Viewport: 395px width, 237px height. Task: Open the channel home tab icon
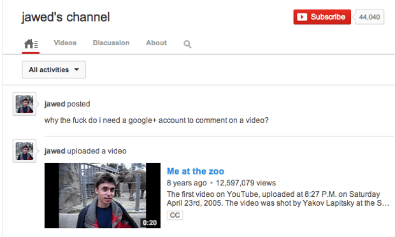(x=31, y=44)
